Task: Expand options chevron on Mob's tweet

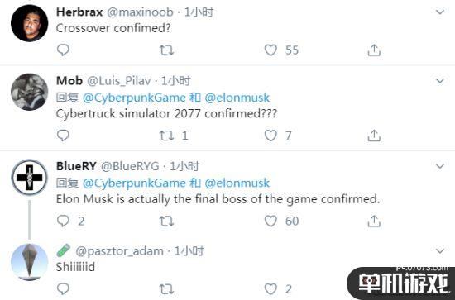Action: point(440,81)
